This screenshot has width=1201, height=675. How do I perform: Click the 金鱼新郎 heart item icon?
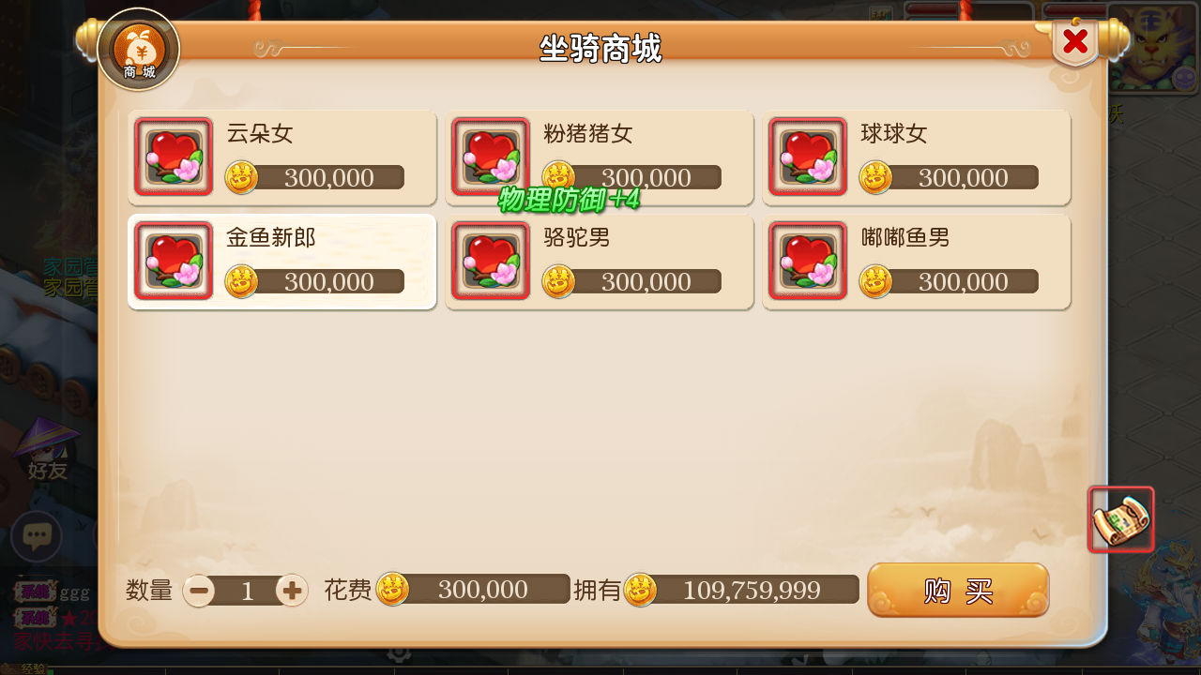click(x=174, y=261)
